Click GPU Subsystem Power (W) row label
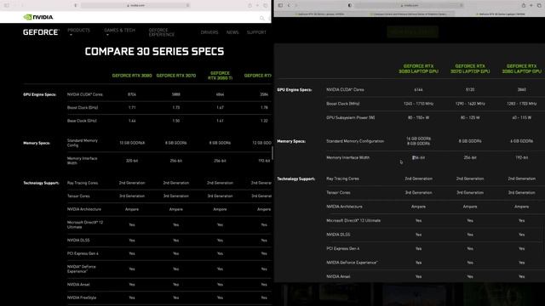This screenshot has height=306, width=545. pyautogui.click(x=350, y=117)
